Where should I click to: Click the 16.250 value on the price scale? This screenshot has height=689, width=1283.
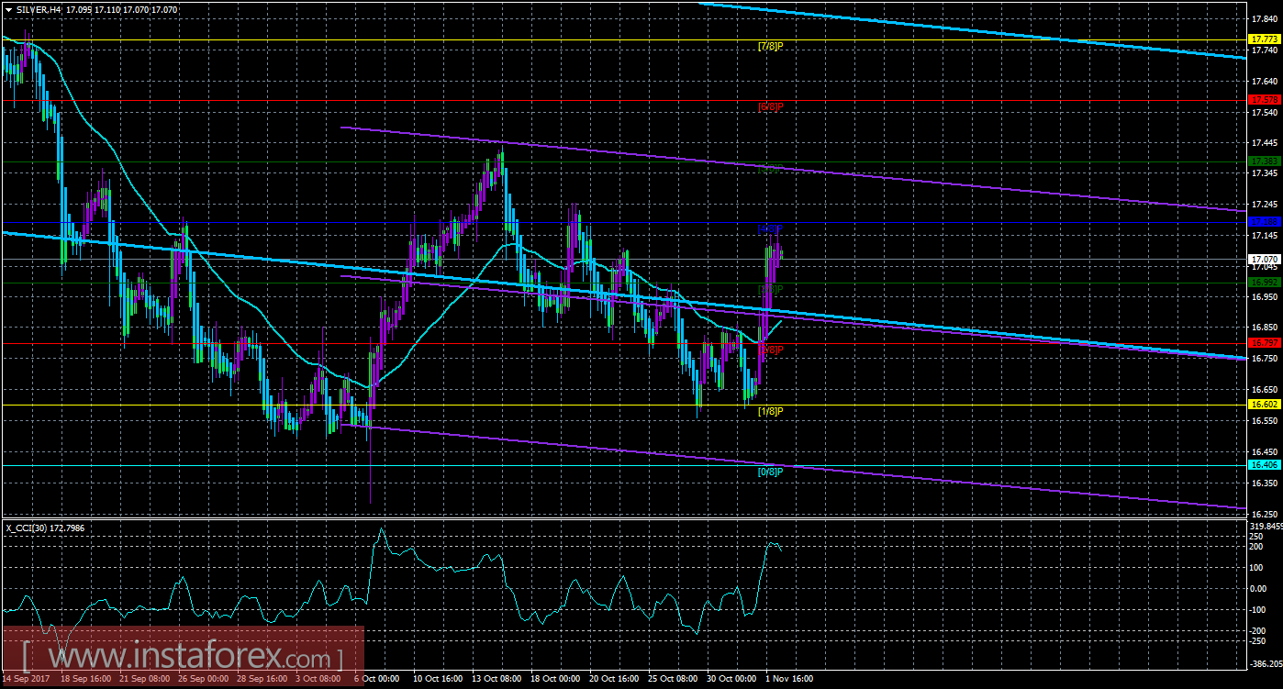pyautogui.click(x=1263, y=514)
